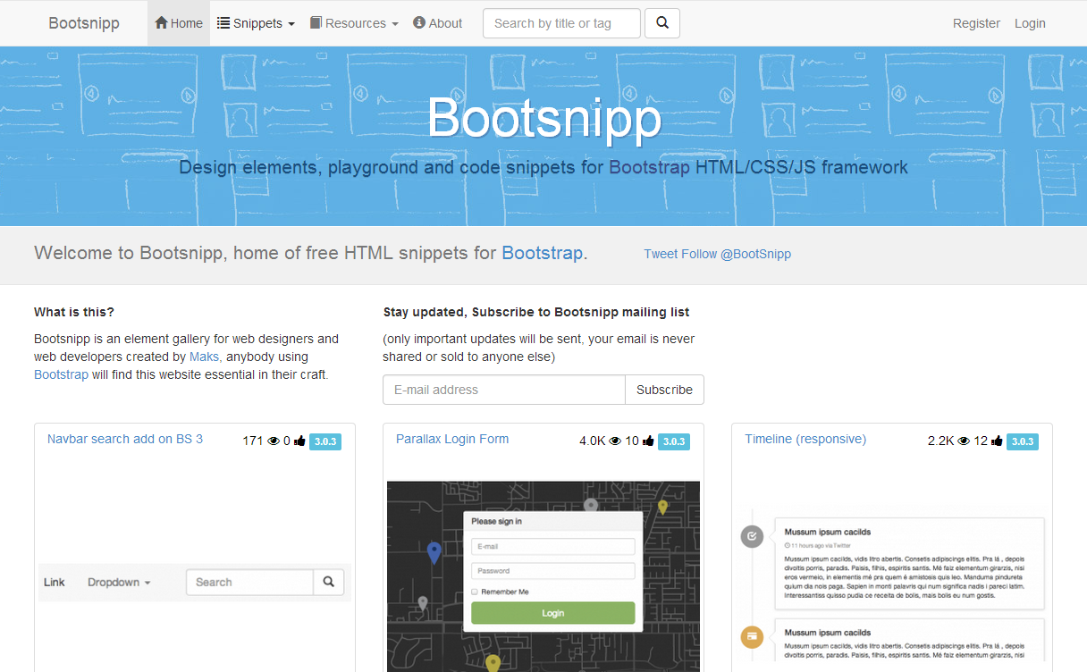
Task: Click the orange credit-card timeline badge icon
Action: pyautogui.click(x=752, y=636)
